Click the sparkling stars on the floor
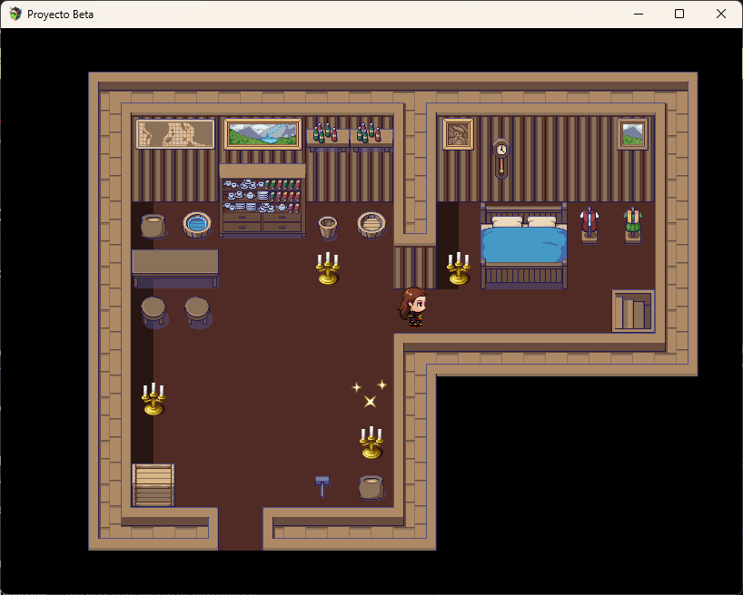The width and height of the screenshot is (743, 595). [369, 394]
